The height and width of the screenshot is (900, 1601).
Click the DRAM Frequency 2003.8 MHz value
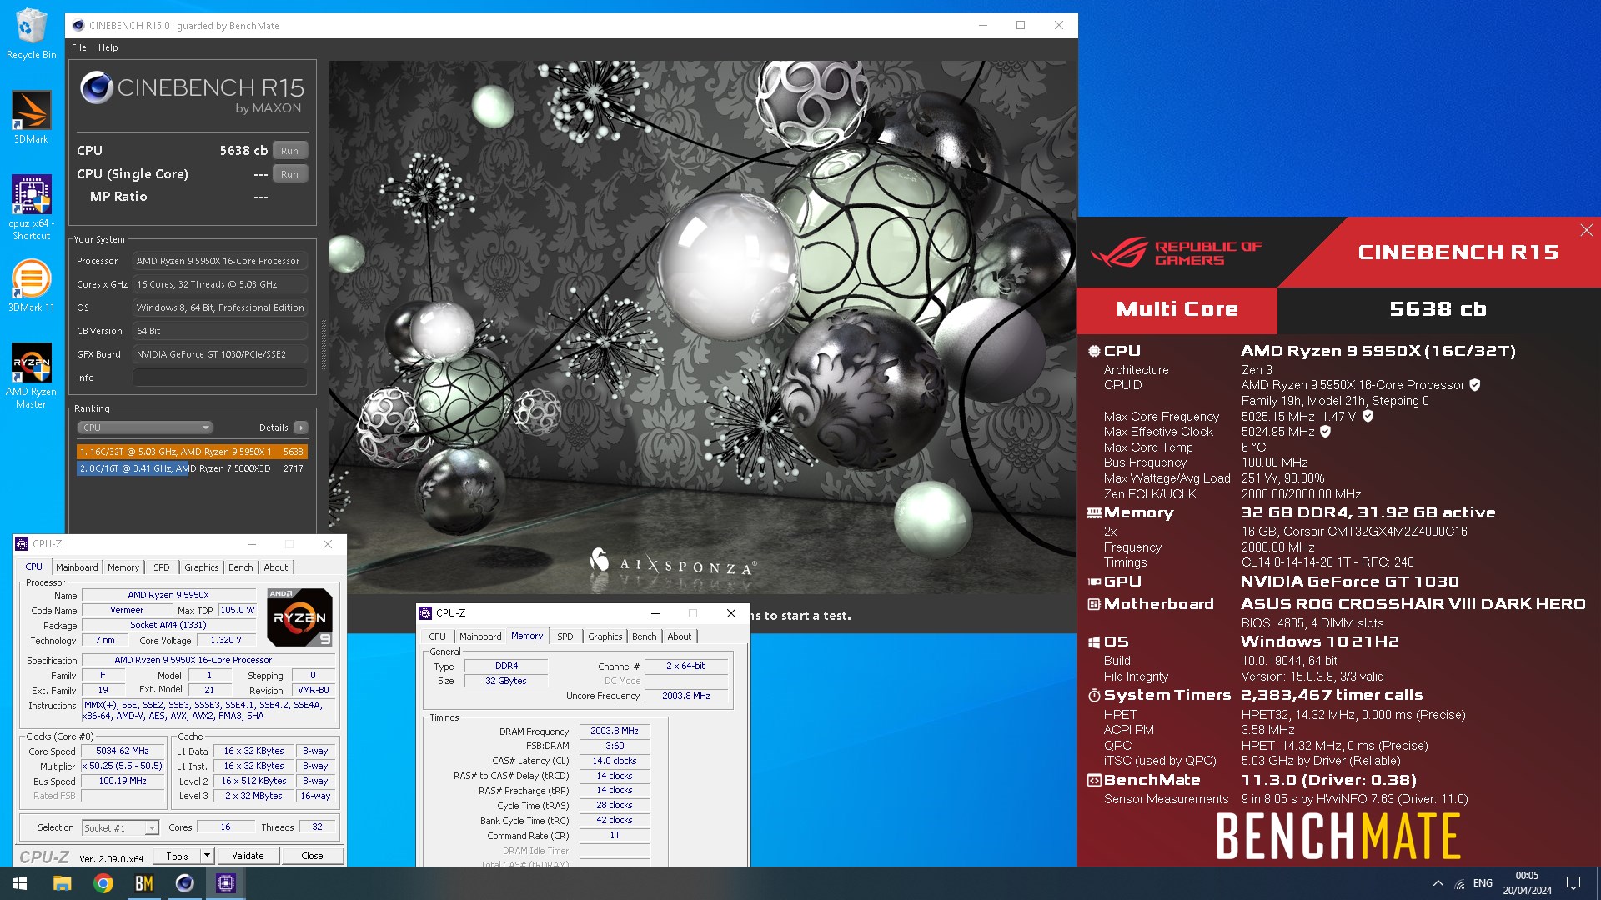(x=615, y=731)
